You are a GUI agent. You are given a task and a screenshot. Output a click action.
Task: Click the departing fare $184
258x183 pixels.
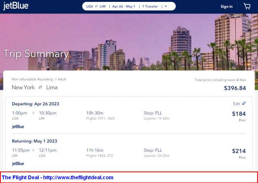tap(239, 114)
